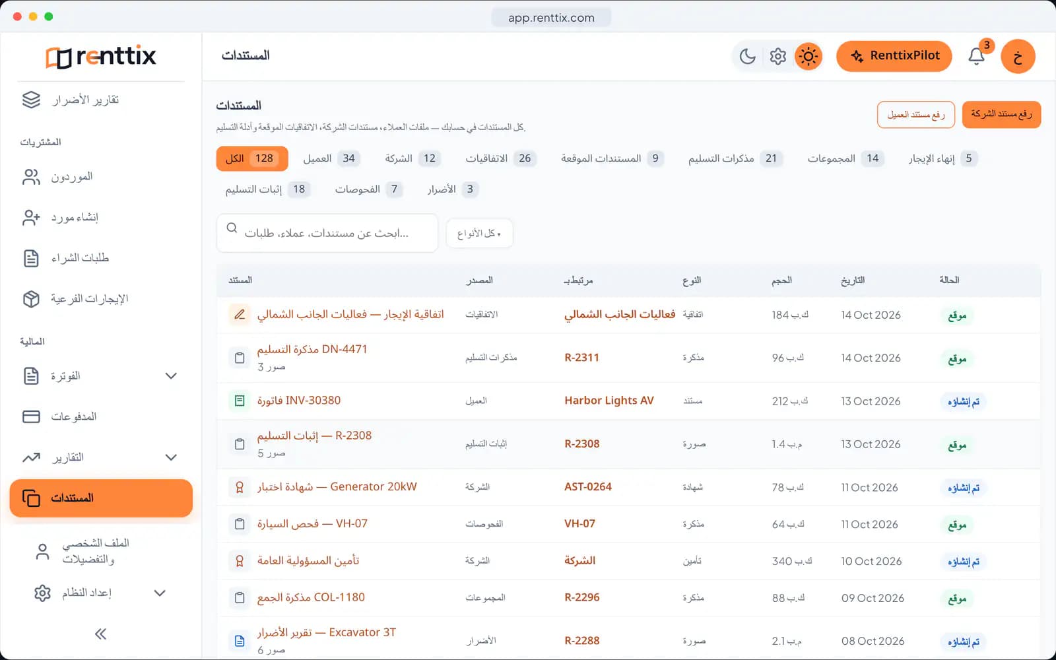This screenshot has height=660, width=1056.
Task: Click the search magnifier icon
Action: pyautogui.click(x=232, y=228)
